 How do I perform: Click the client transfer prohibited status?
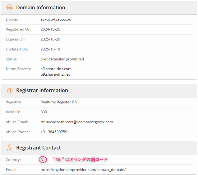click(62, 59)
